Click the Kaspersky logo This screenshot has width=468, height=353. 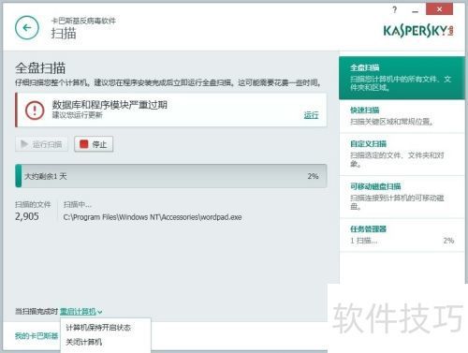418,31
